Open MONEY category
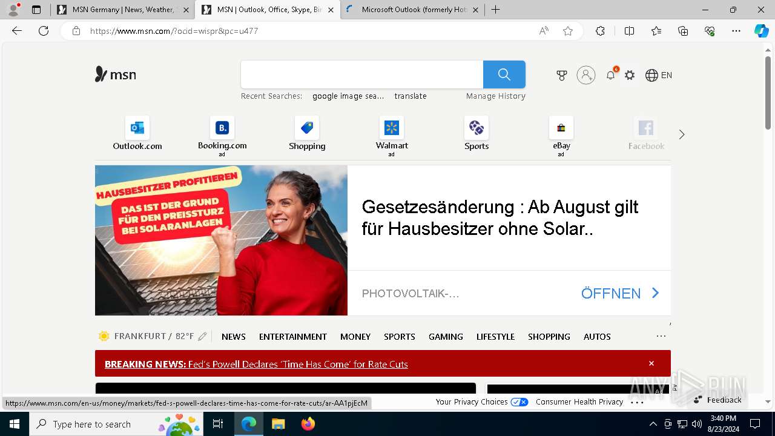The image size is (775, 436). (x=355, y=337)
